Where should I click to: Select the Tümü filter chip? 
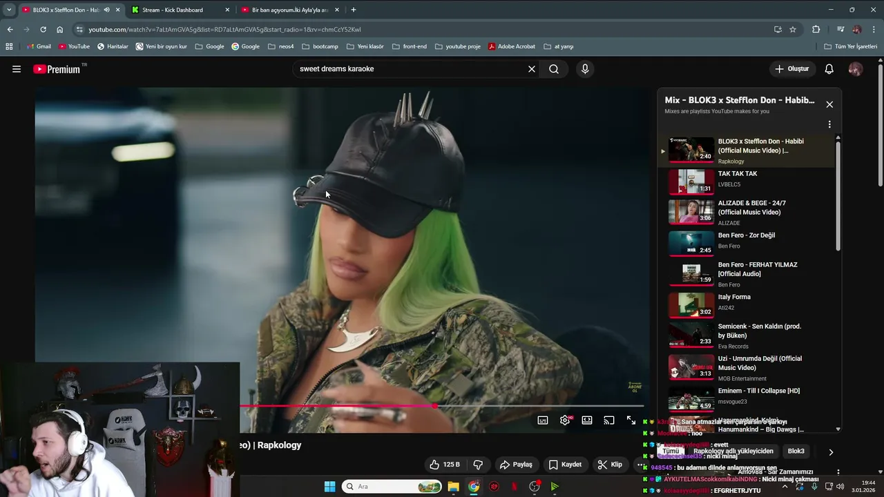coord(671,451)
